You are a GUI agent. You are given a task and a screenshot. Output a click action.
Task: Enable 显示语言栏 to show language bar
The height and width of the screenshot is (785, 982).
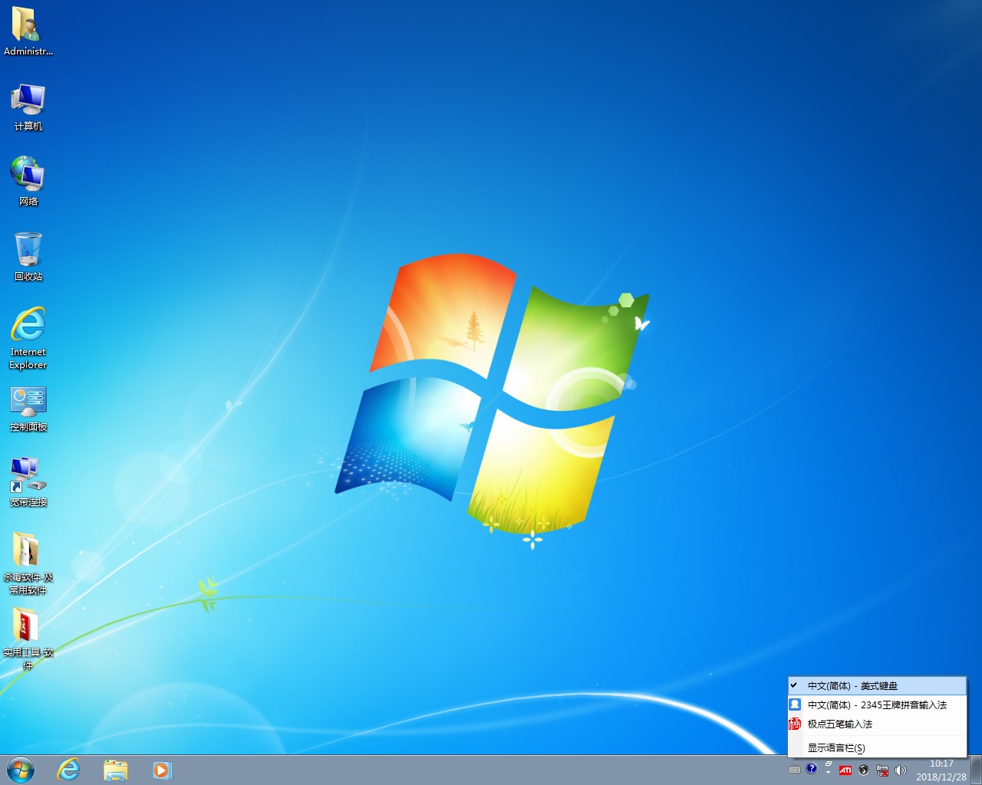836,747
